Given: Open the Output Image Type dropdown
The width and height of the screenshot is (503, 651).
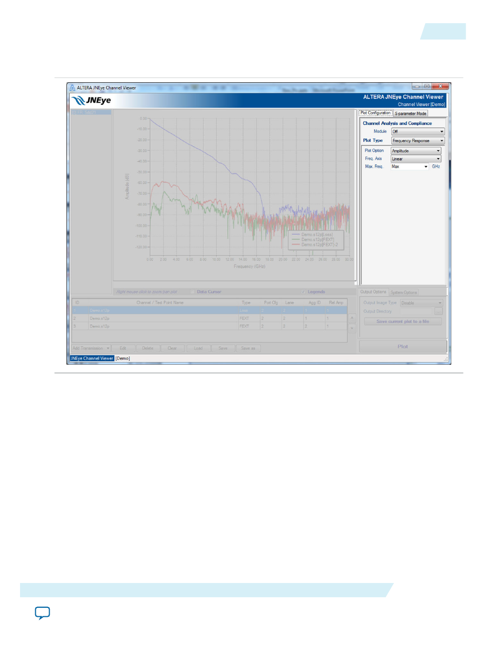Looking at the screenshot, I should (x=421, y=303).
